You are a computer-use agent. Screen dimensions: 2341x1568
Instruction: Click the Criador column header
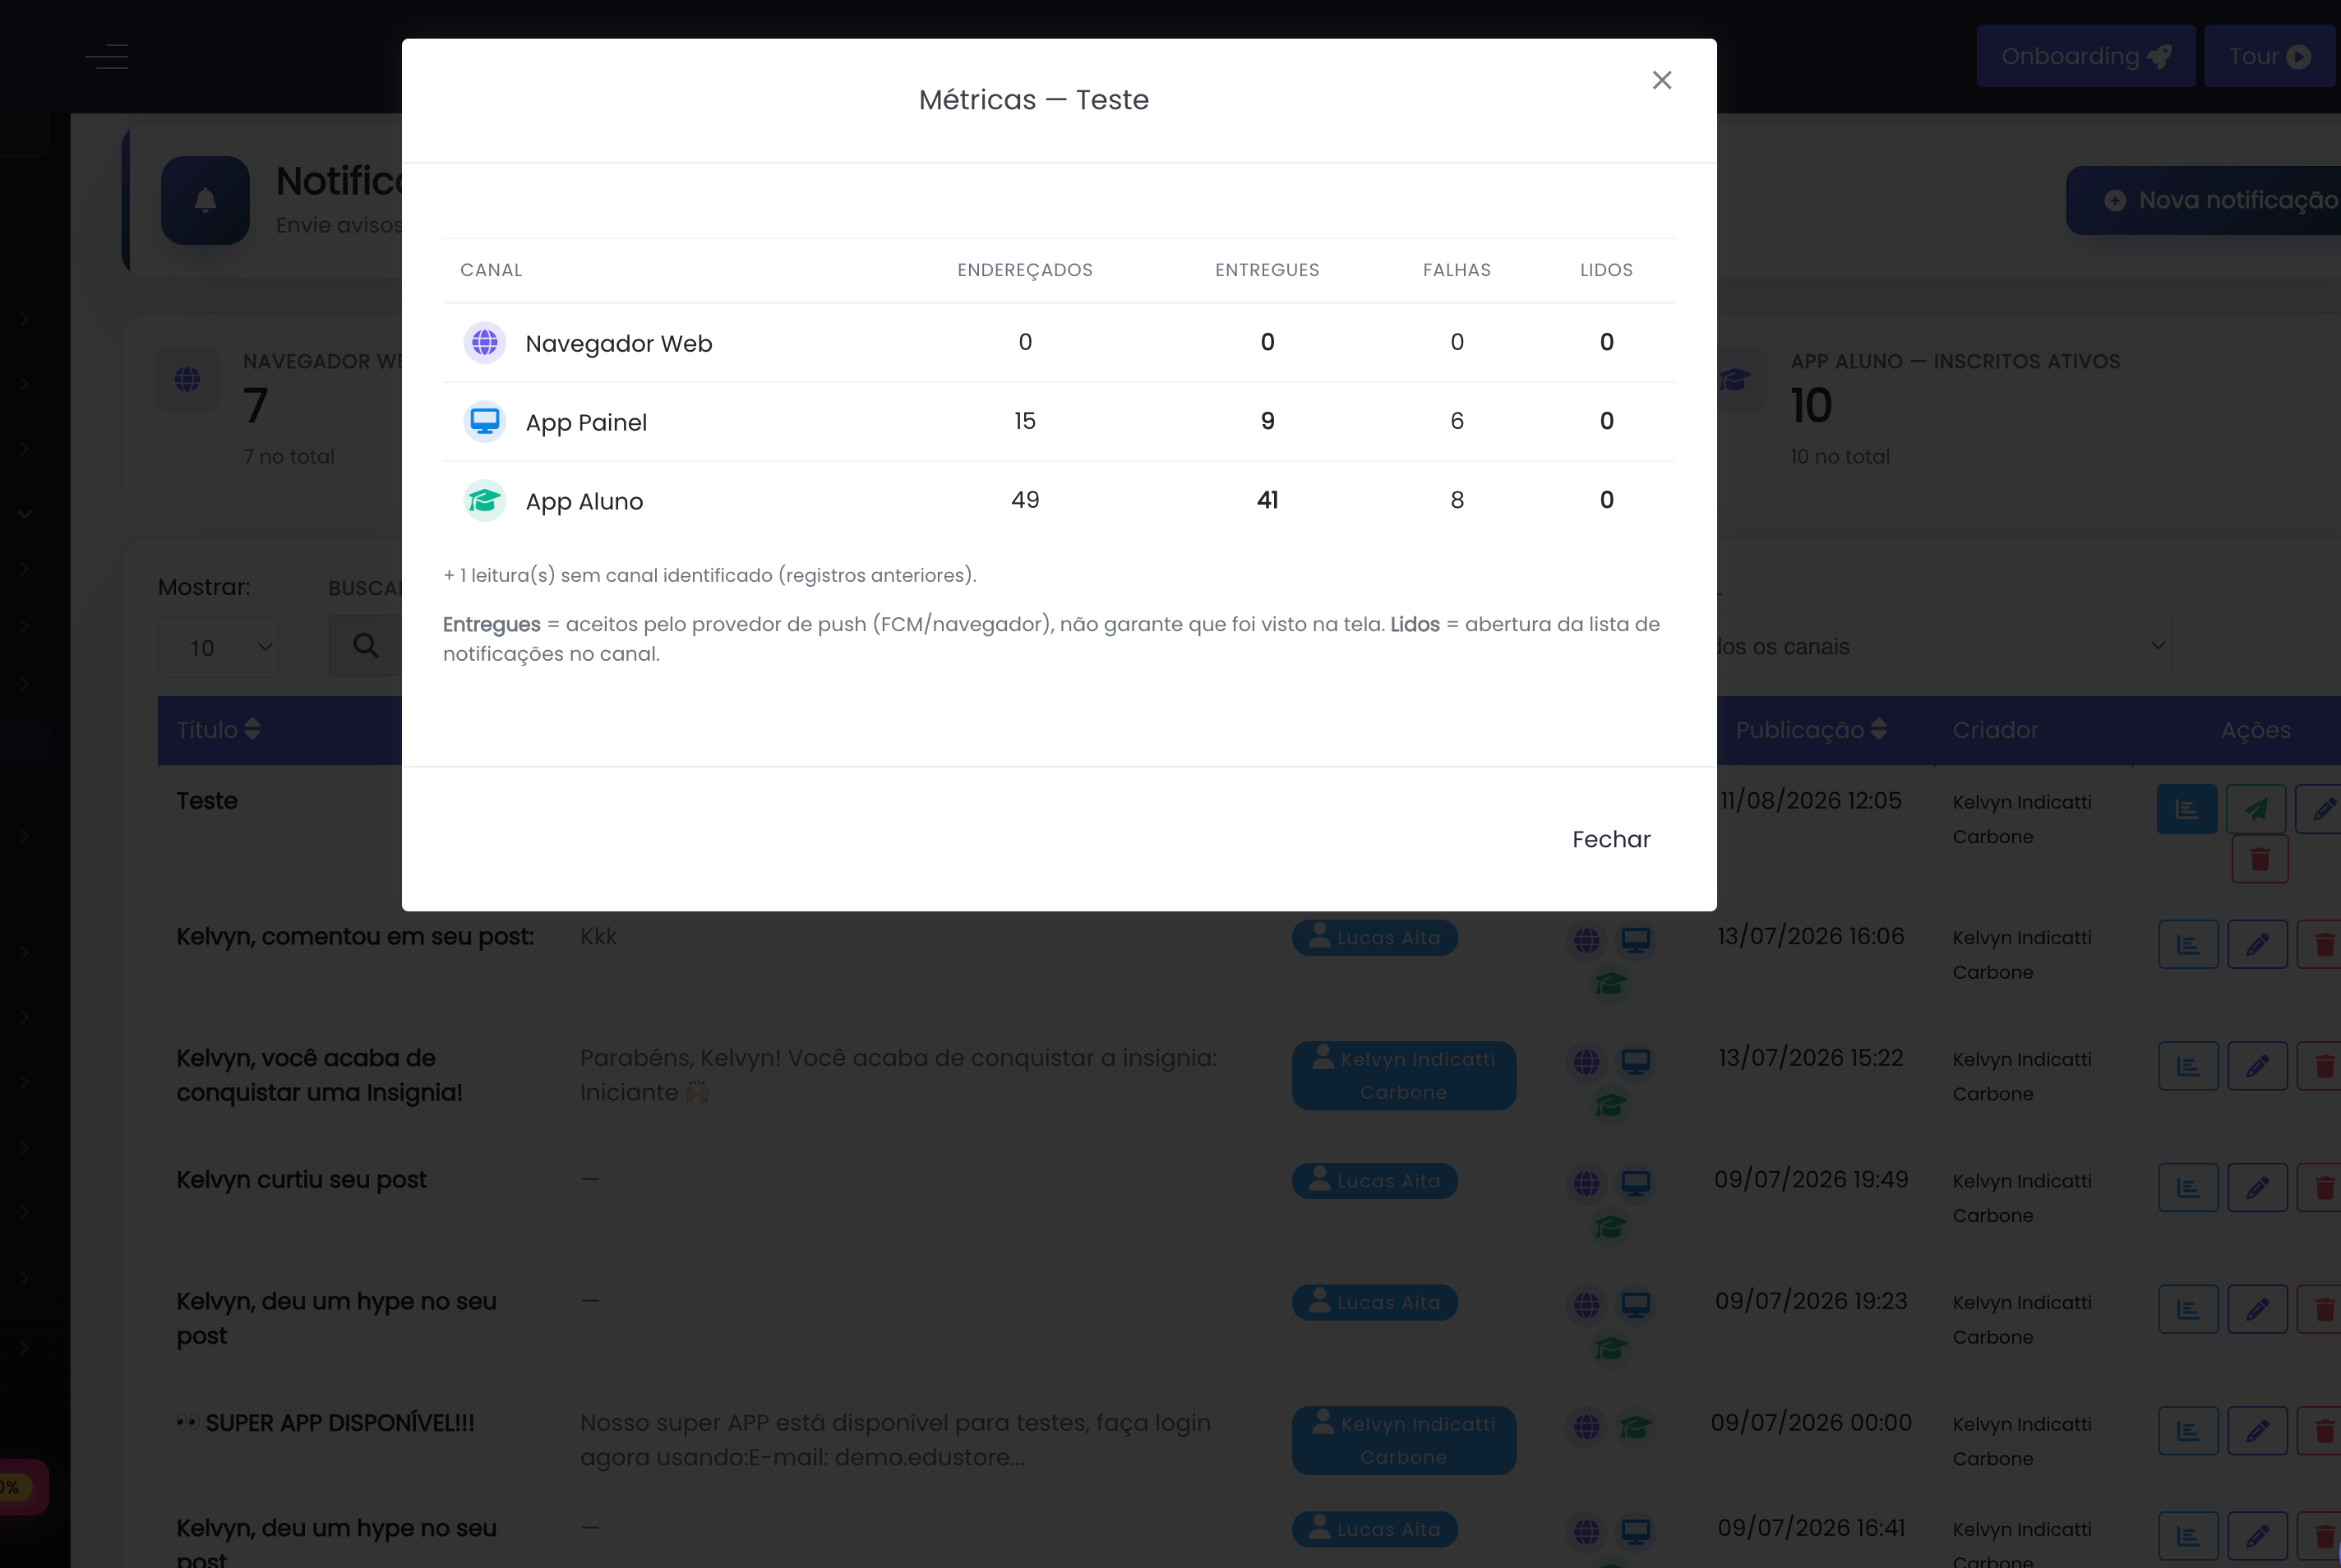coord(1995,730)
